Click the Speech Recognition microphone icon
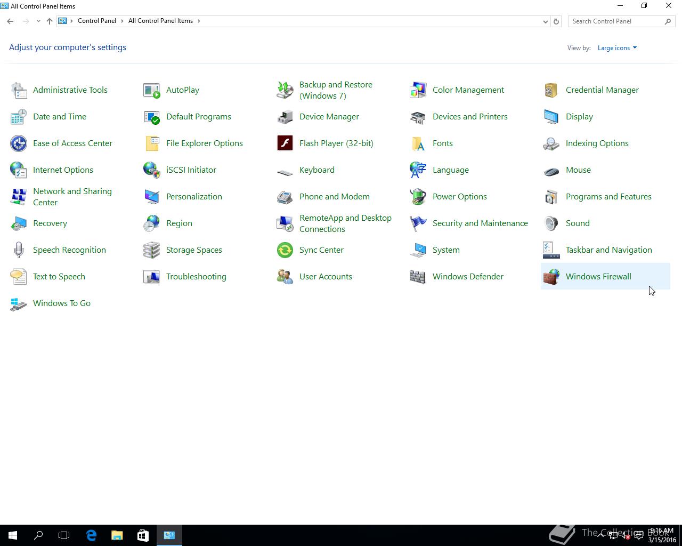 pos(19,250)
